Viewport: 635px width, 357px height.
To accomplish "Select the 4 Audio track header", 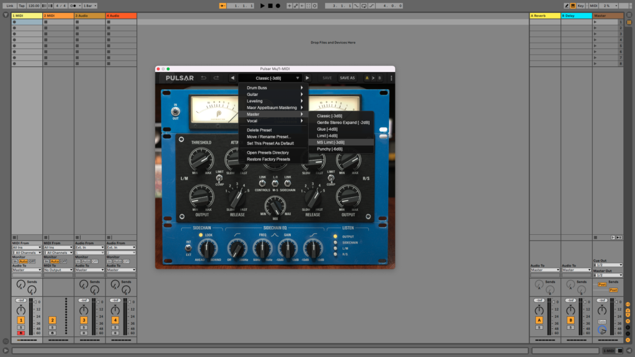I will pyautogui.click(x=121, y=15).
